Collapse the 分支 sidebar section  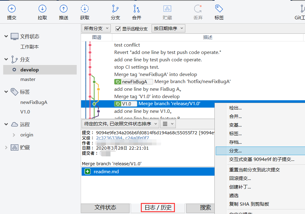(x=6, y=59)
